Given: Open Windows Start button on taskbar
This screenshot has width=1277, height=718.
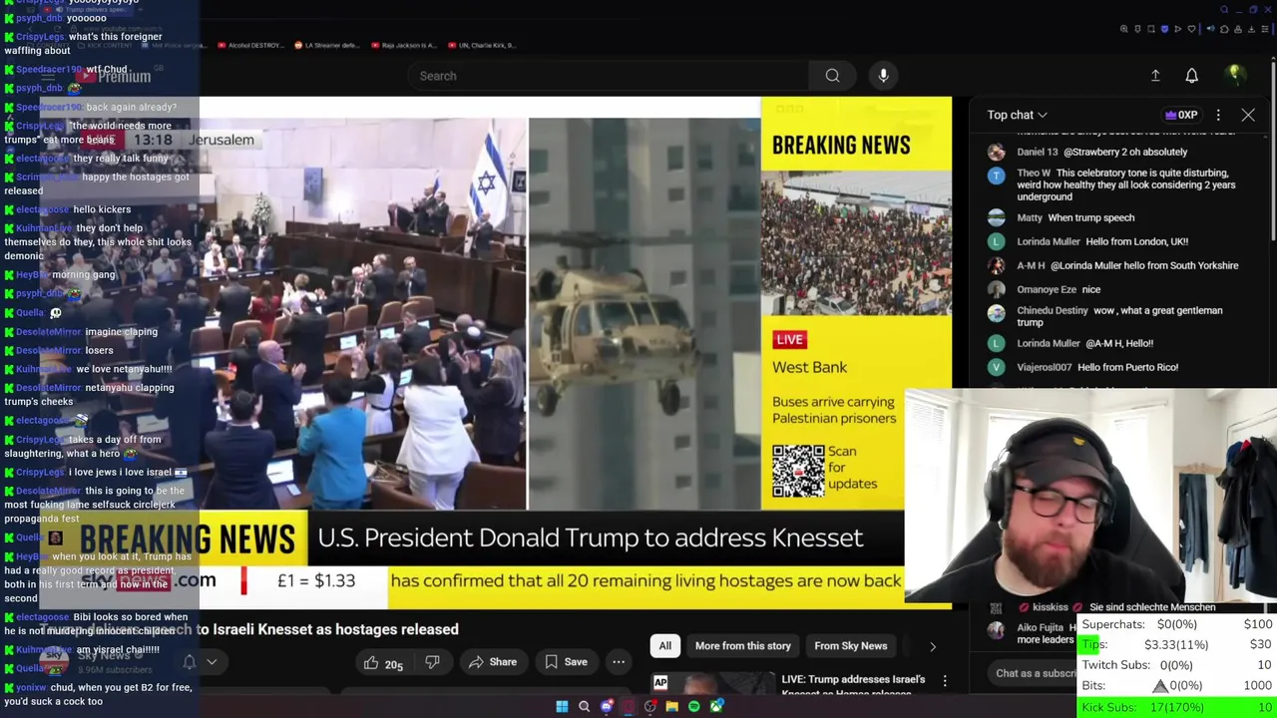Looking at the screenshot, I should [562, 707].
